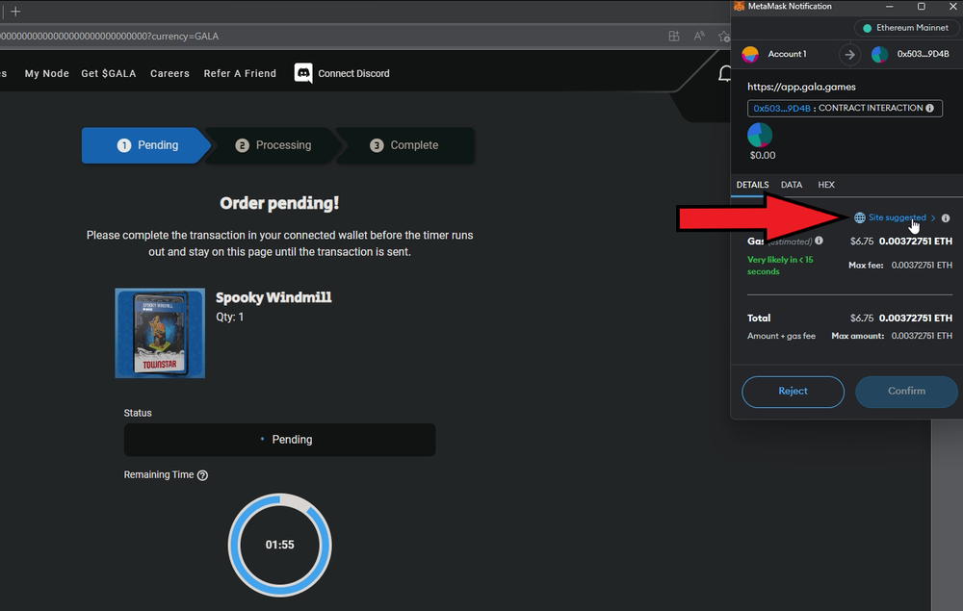Click the Pending status box
The image size is (963, 611).
coord(279,440)
